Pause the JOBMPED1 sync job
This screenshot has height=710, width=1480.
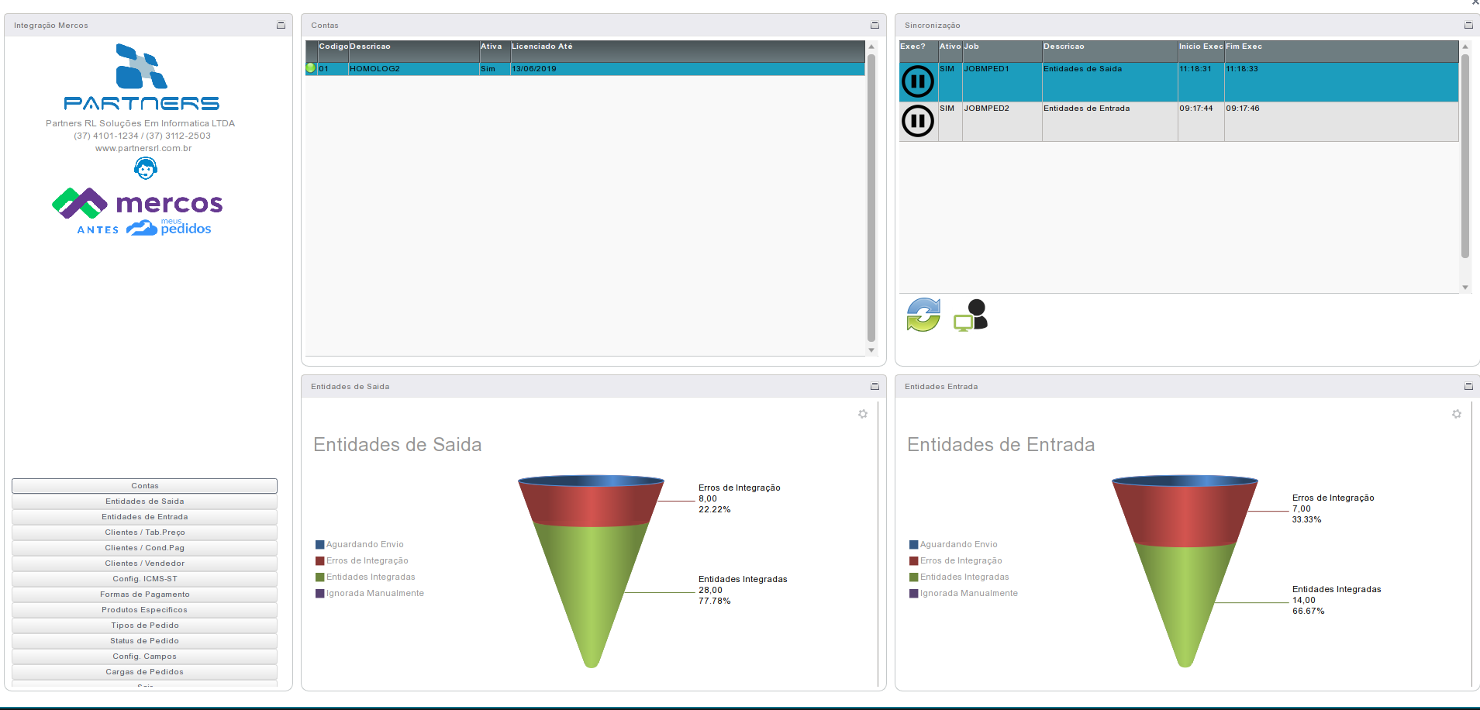click(x=917, y=81)
